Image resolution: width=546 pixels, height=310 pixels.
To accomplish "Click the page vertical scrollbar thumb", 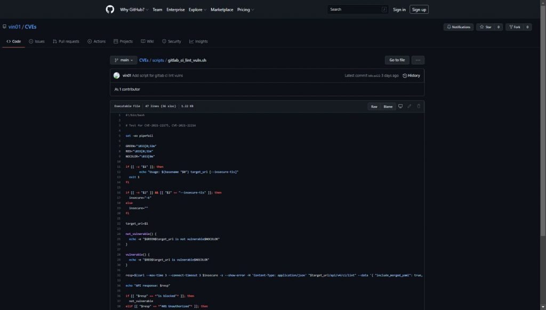I will [x=543, y=120].
